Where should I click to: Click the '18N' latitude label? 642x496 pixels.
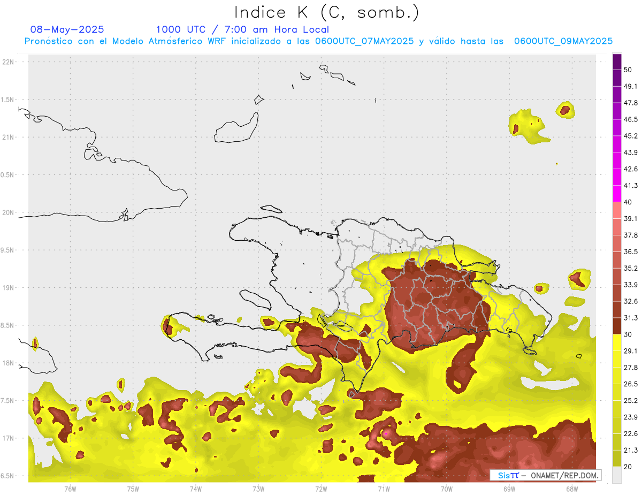coord(9,363)
